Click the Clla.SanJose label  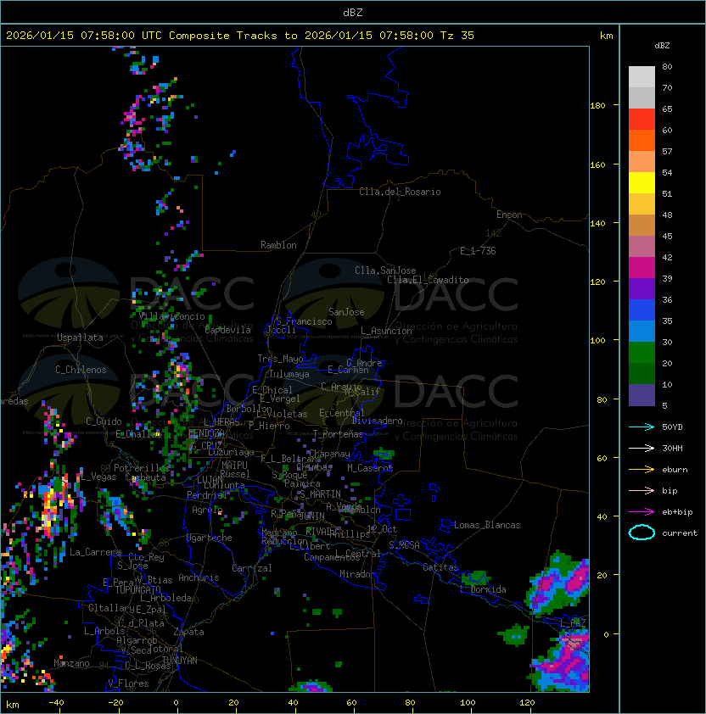click(x=385, y=271)
